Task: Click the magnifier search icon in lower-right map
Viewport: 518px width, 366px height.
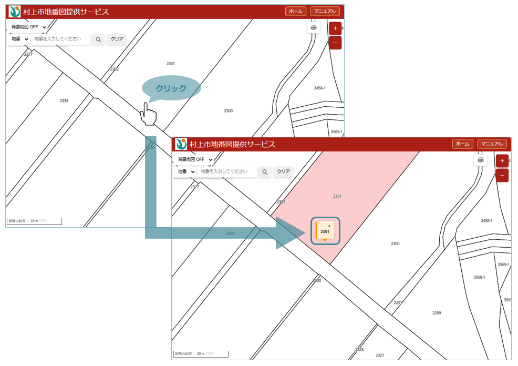Action: [265, 171]
